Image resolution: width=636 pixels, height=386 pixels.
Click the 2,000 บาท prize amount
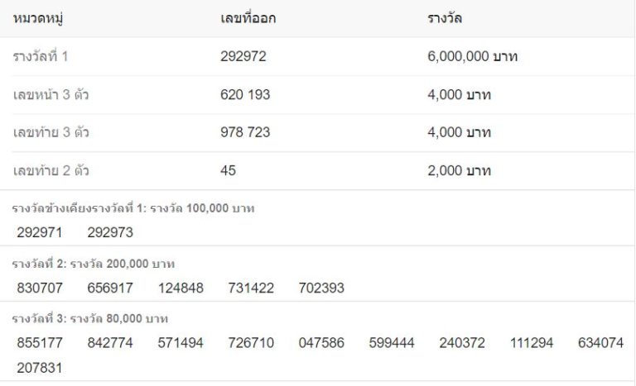[459, 170]
